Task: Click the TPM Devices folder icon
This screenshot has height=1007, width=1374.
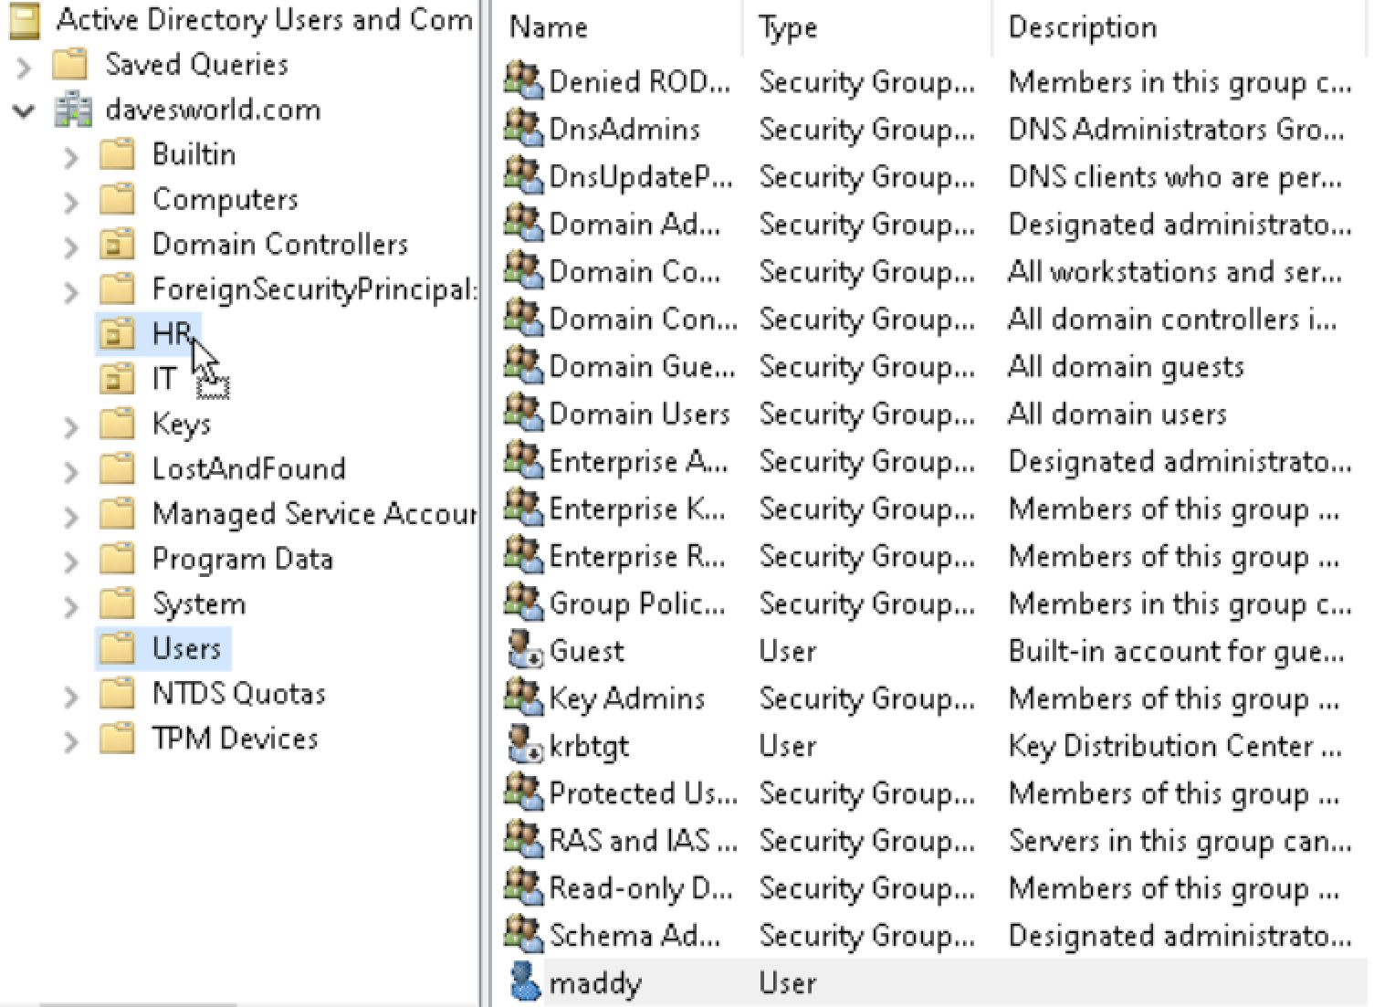Action: pos(117,739)
